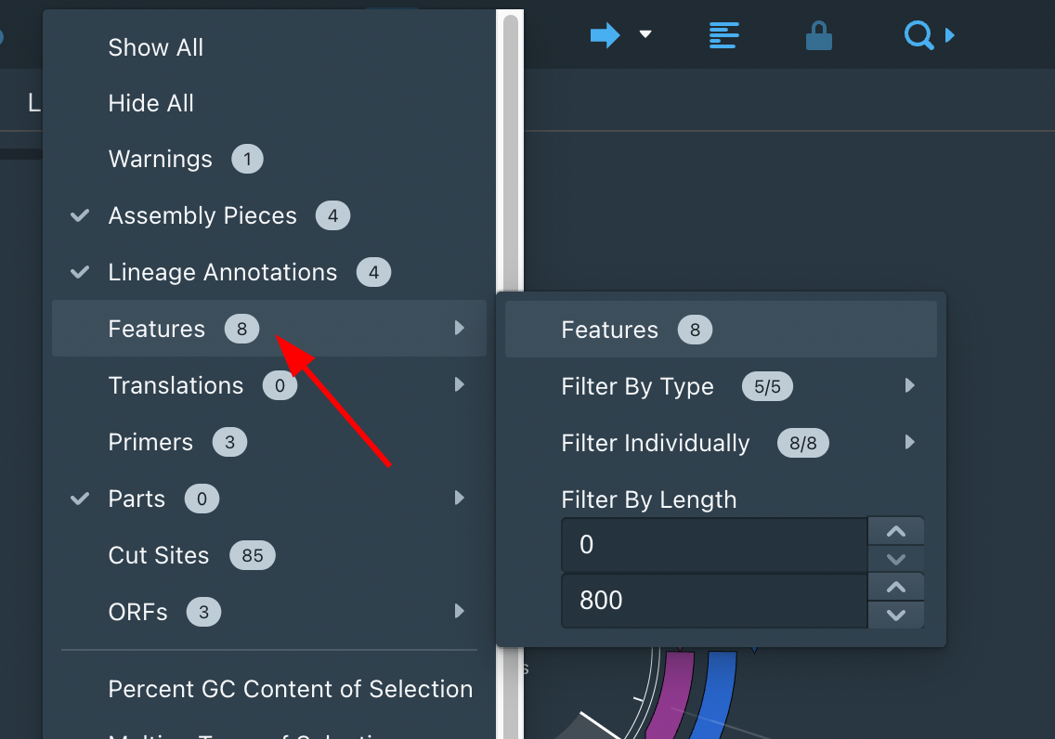The image size is (1055, 739).
Task: Open the Translations submenu arrow
Action: 459,384
